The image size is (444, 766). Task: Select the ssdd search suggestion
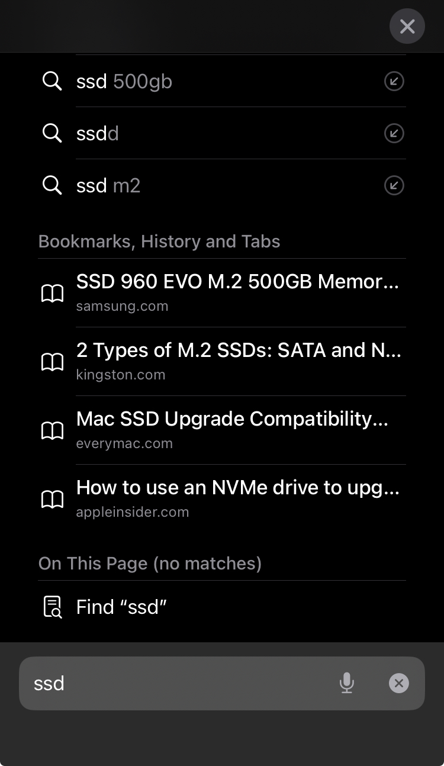222,133
